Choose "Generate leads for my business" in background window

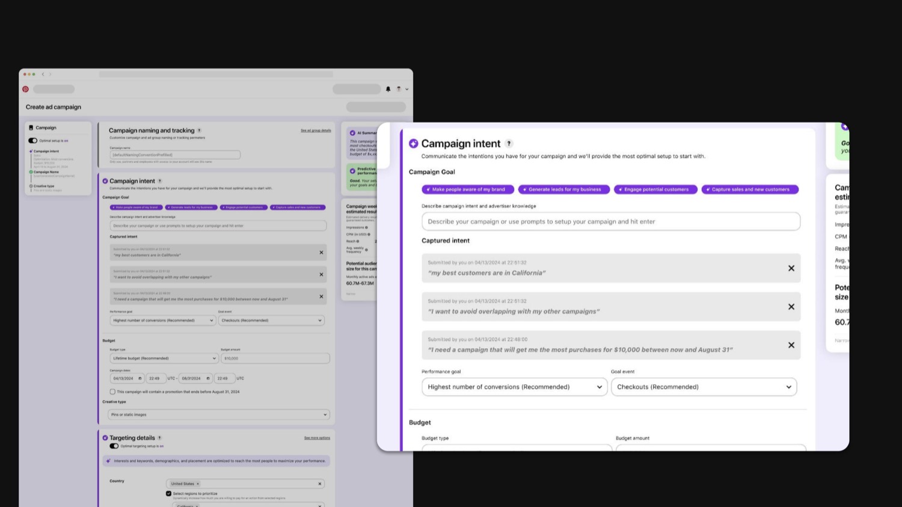(191, 207)
